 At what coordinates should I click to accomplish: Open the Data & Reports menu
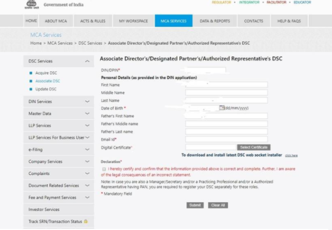[x=215, y=21]
